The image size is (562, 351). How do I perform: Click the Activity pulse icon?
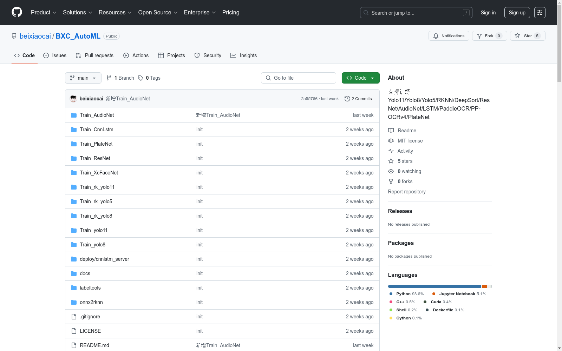point(391,151)
